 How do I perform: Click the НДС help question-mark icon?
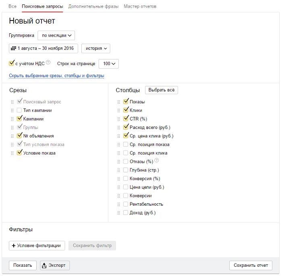(48, 62)
